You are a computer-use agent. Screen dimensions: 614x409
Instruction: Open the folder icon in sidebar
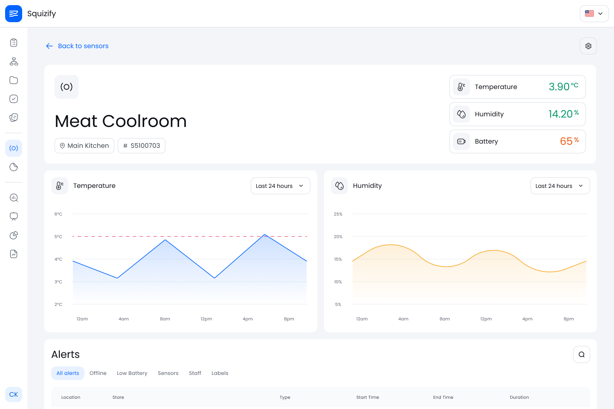pos(14,80)
